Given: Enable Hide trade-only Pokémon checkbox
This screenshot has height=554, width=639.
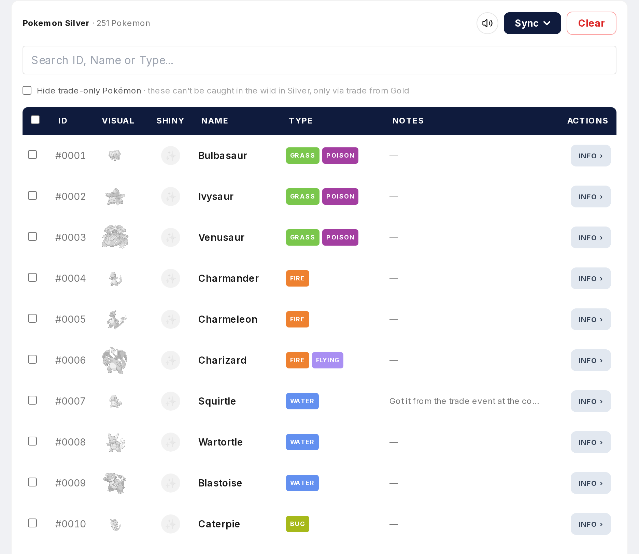Looking at the screenshot, I should (27, 90).
